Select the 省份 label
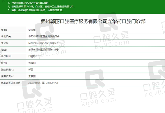165x113 pixels. (x=4, y=30)
